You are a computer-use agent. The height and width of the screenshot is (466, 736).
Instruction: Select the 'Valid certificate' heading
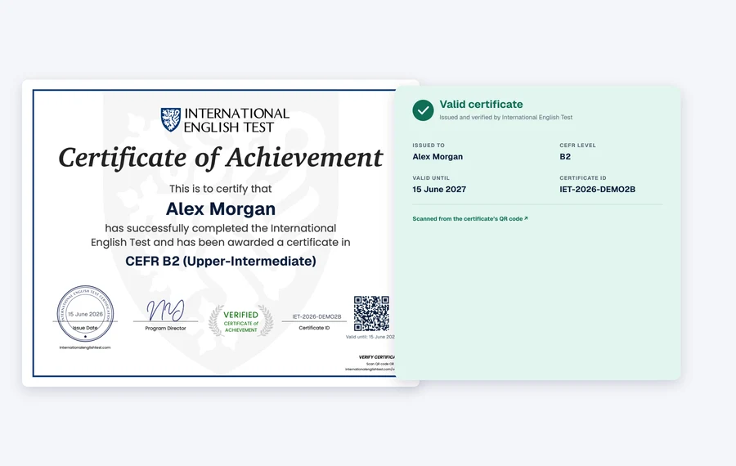481,104
